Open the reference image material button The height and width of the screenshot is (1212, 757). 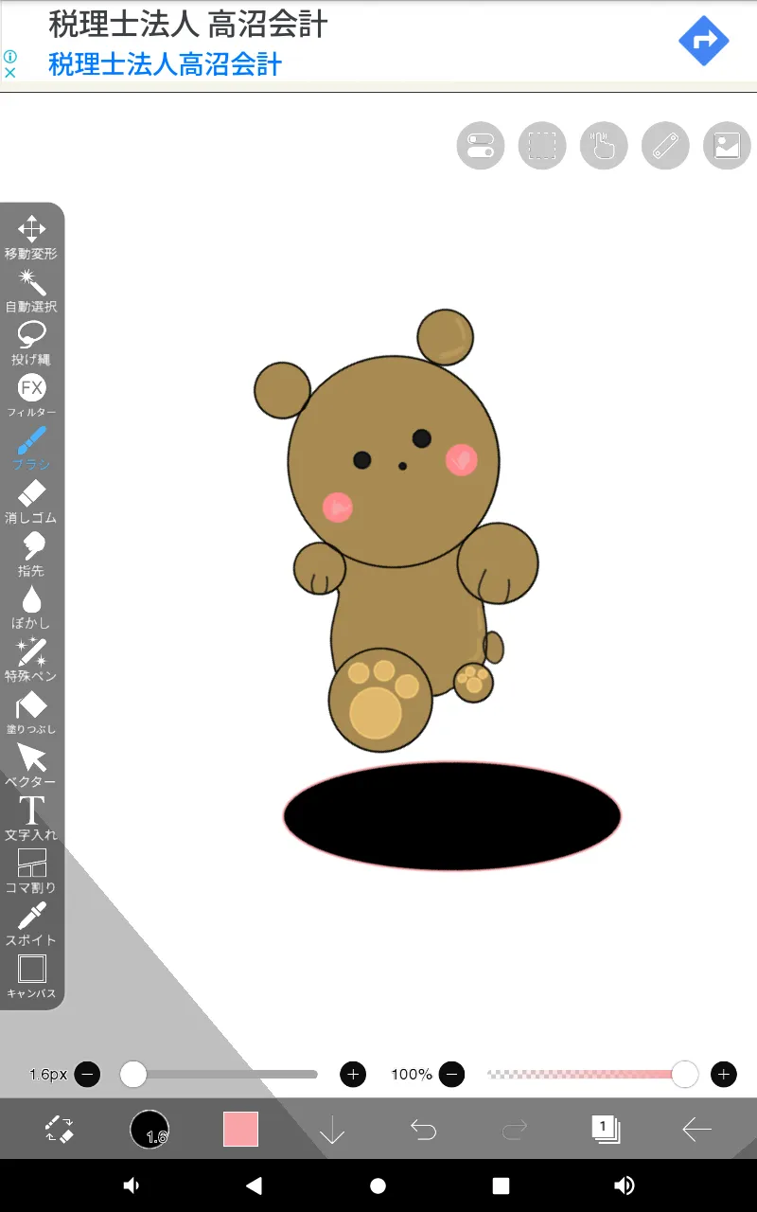pos(727,146)
